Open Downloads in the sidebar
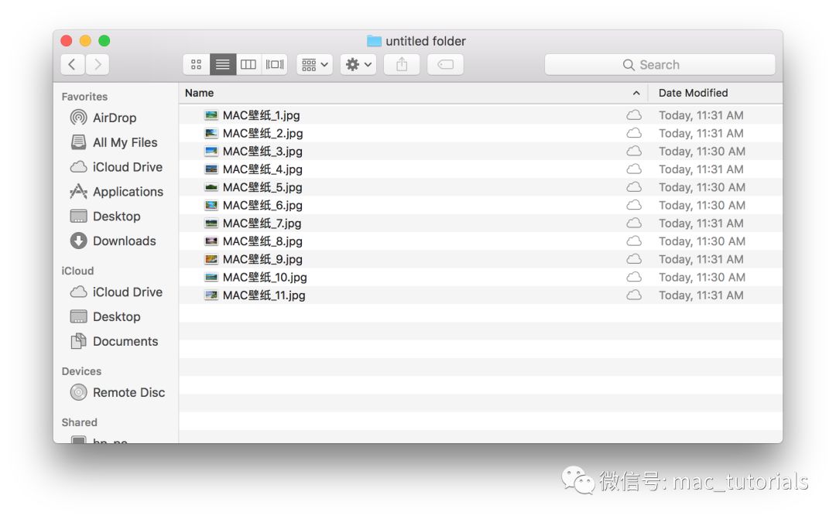The image size is (836, 519). [x=124, y=241]
